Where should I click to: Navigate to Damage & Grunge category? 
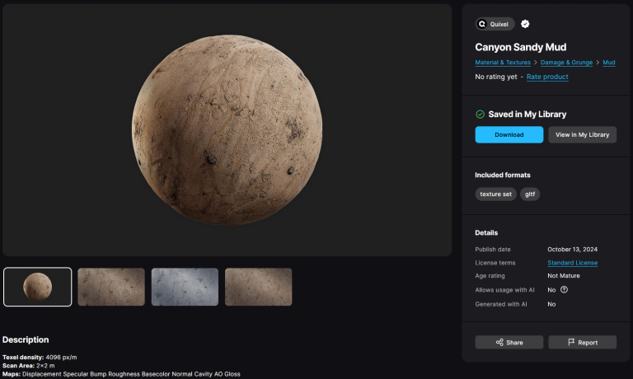pyautogui.click(x=566, y=63)
